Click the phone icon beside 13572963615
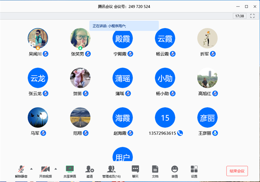Image resolution: width=260 pixels, height=182 pixels. [x=180, y=133]
